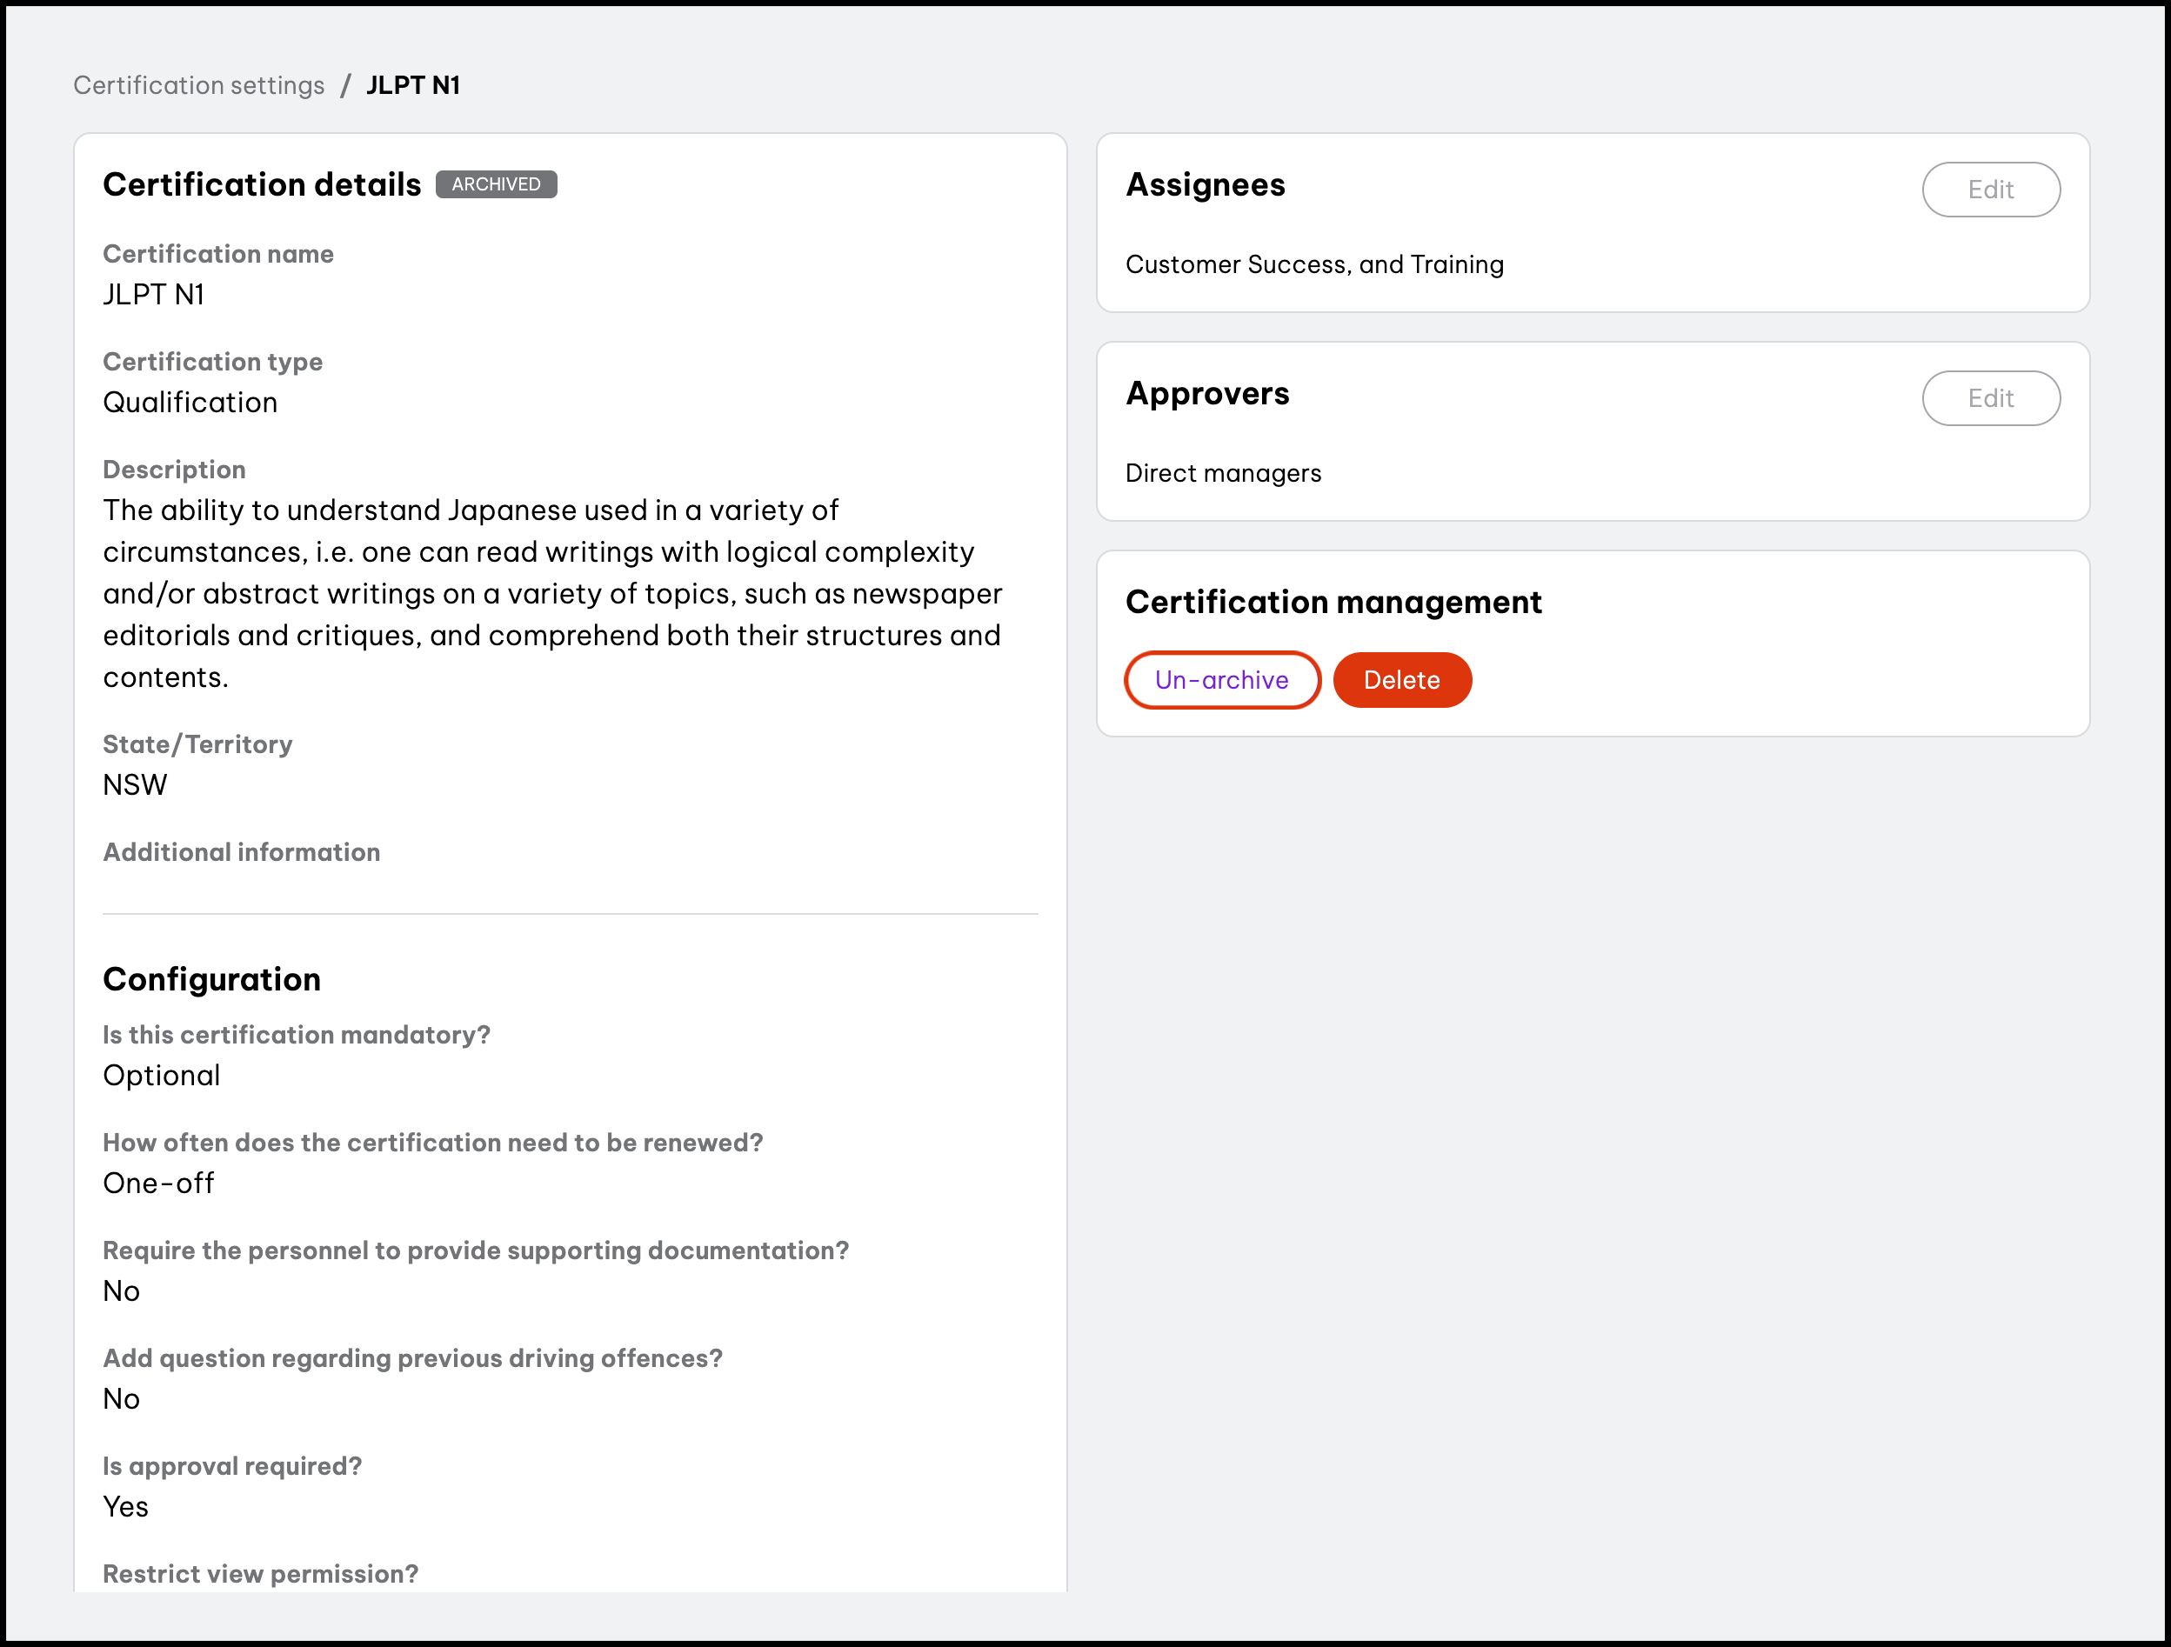Click the 'Is this certification mandatory?' label
This screenshot has height=1647, width=2171.
coord(297,1036)
